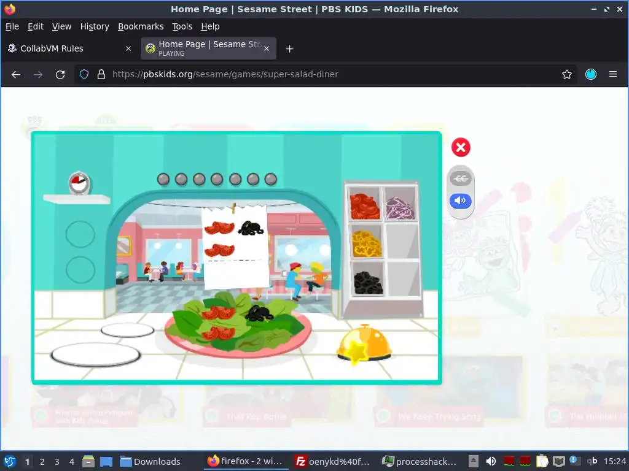The height and width of the screenshot is (471, 629).
Task: Switch to workspace 1
Action: [27, 461]
